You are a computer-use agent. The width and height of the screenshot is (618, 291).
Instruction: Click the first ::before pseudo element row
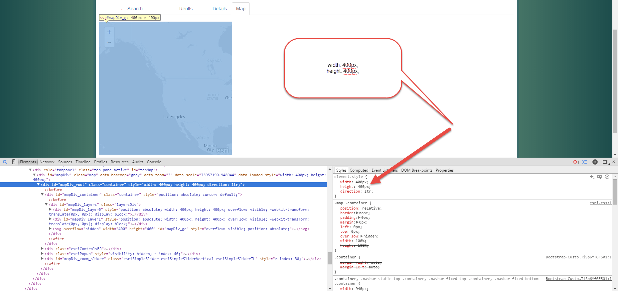[53, 190]
